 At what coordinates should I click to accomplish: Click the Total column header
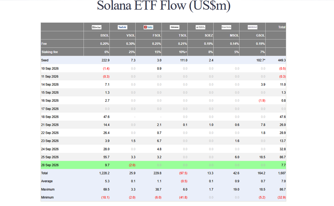[282, 27]
